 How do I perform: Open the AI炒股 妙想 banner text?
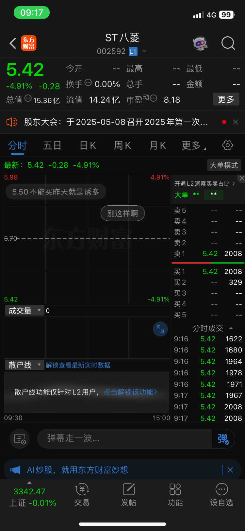click(x=77, y=470)
